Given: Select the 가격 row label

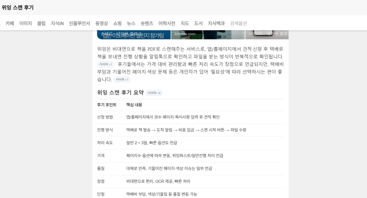Looking at the screenshot, I should tap(101, 156).
